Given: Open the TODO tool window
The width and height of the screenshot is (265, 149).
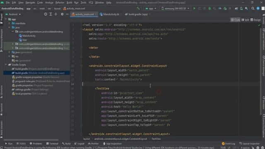Looking at the screenshot, I should [x=21, y=144].
